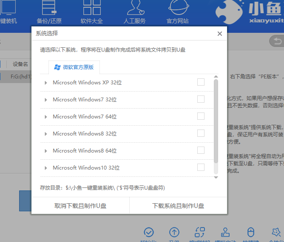284x242 pixels.
Task: Click the Windows flag icon on tab
Action: coord(57,67)
